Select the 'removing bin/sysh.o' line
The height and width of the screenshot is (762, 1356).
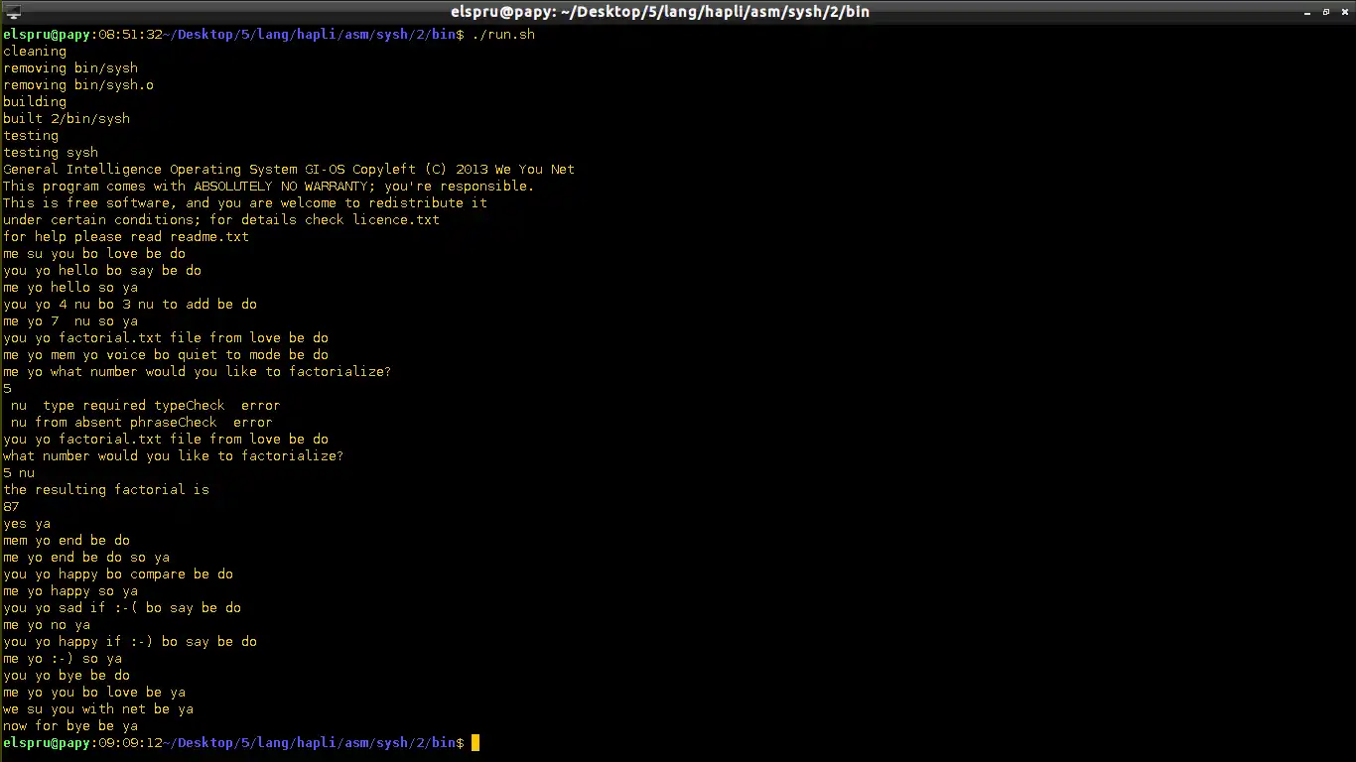click(x=78, y=85)
